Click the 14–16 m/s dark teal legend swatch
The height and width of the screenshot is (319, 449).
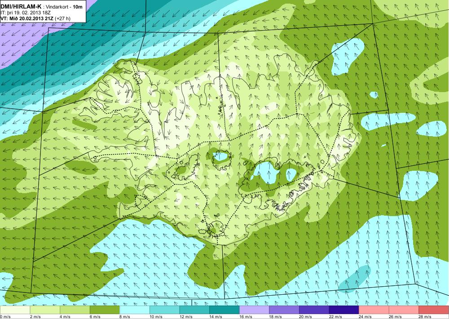(x=224, y=310)
